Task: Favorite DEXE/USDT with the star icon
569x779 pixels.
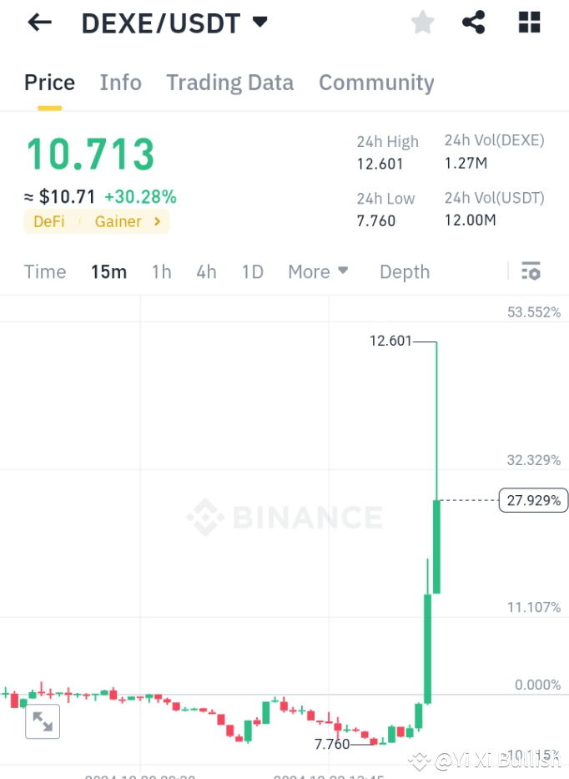Action: pos(422,23)
